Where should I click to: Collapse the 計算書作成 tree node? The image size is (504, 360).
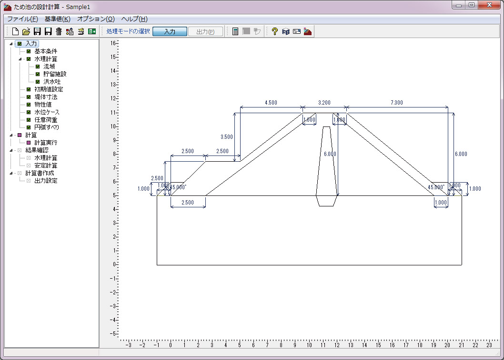[x=11, y=173]
